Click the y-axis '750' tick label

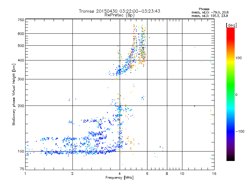[21, 20]
